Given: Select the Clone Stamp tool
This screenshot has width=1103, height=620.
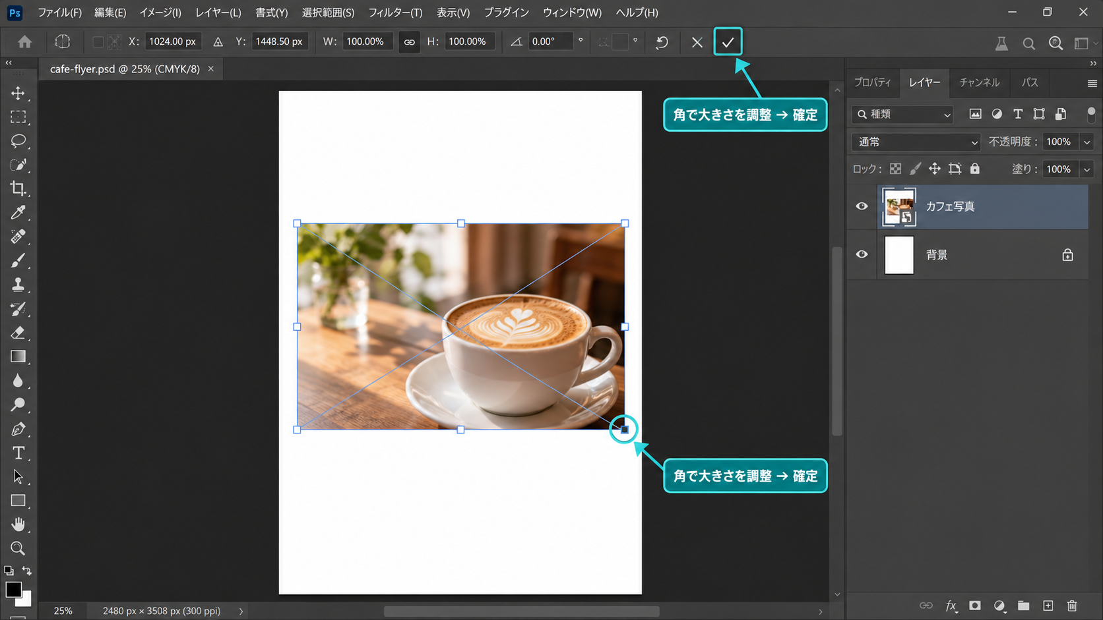Looking at the screenshot, I should (18, 285).
